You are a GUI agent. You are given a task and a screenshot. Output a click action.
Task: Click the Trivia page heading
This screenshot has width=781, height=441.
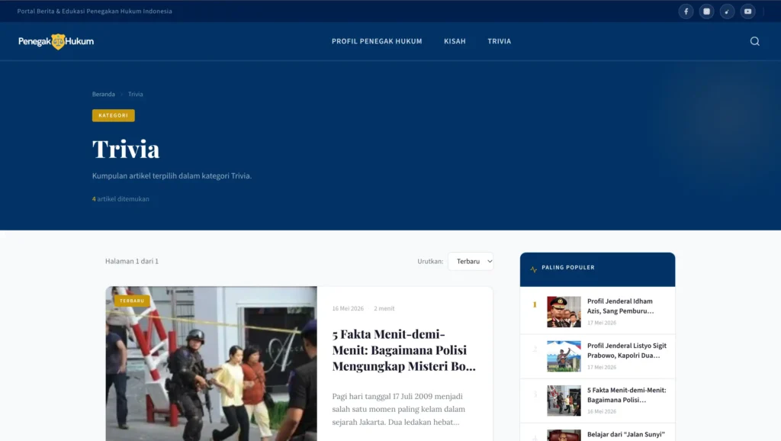[x=126, y=149]
